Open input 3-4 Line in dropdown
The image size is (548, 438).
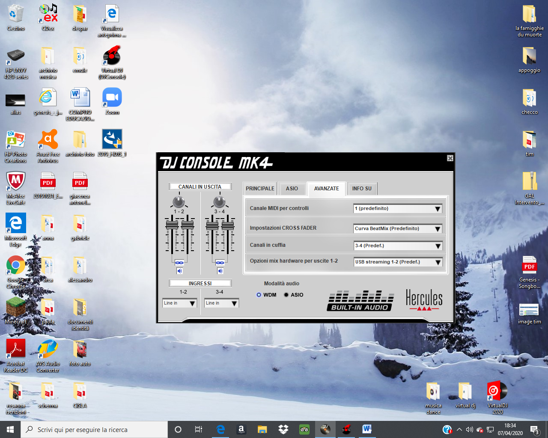click(x=222, y=303)
